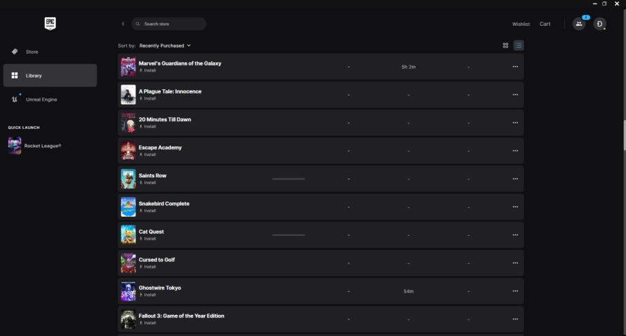Image resolution: width=626 pixels, height=336 pixels.
Task: Go back using the arrow icon
Action: pos(123,24)
